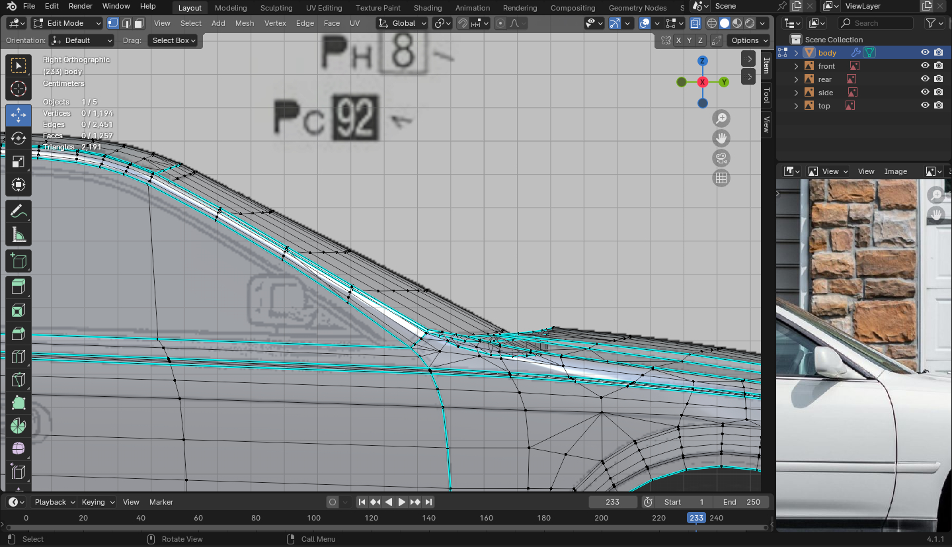
Task: Activate the Scale tool
Action: (x=19, y=162)
